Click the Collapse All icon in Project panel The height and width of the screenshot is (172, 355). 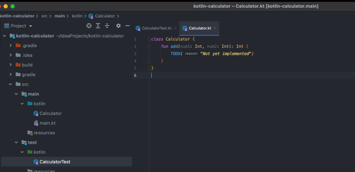[107, 26]
